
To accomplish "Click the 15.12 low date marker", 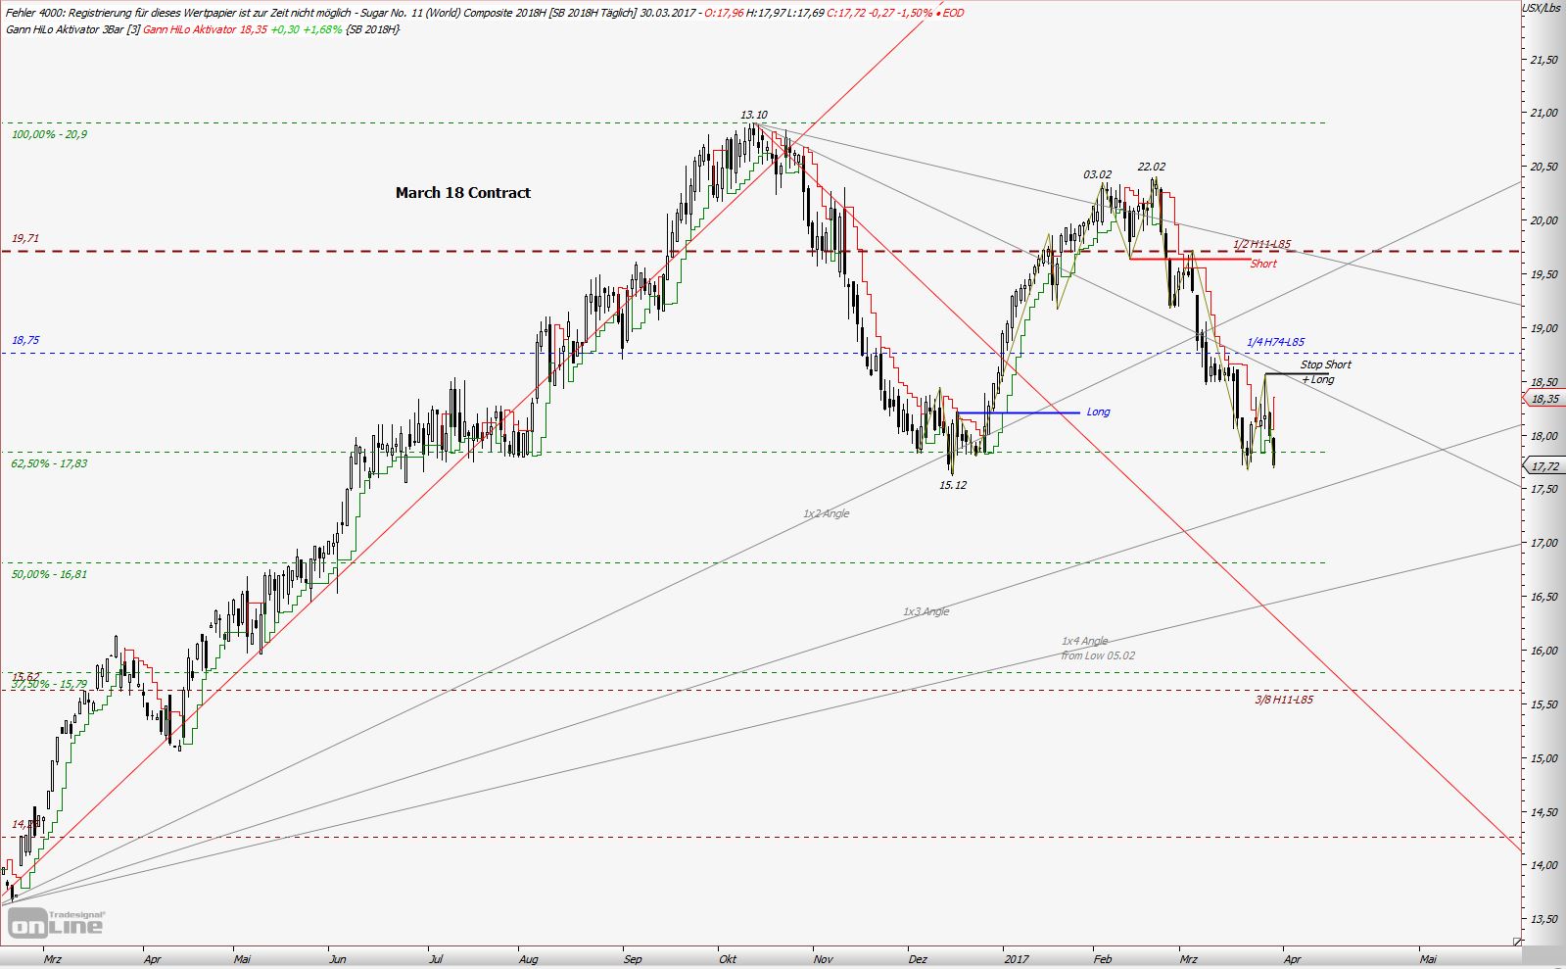I will point(952,485).
